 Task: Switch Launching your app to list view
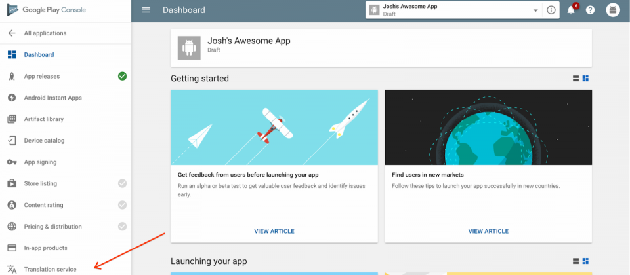pyautogui.click(x=576, y=261)
